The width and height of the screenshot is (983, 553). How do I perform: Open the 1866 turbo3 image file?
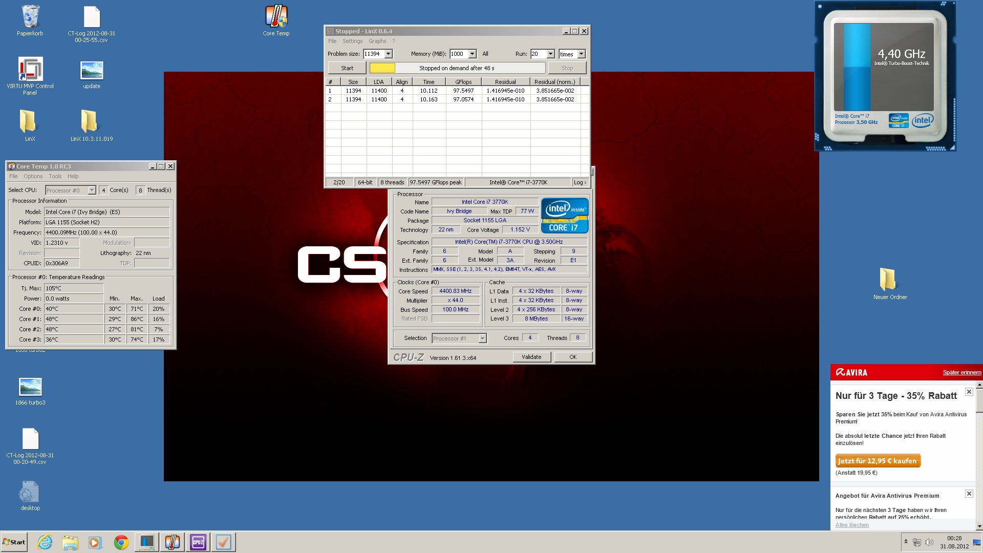click(30, 388)
